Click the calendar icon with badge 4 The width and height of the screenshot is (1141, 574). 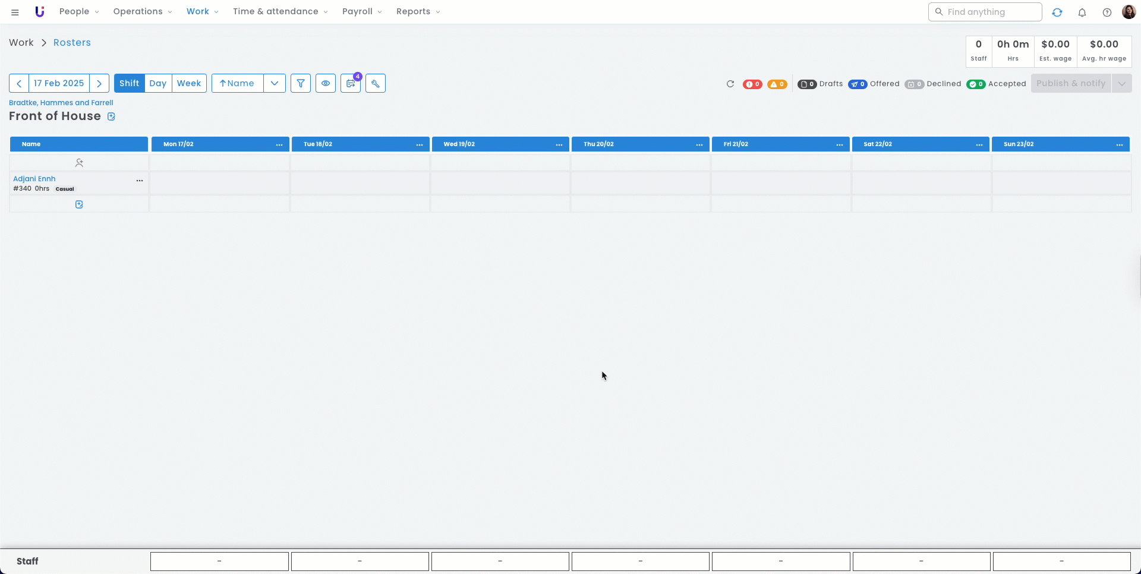(x=351, y=83)
